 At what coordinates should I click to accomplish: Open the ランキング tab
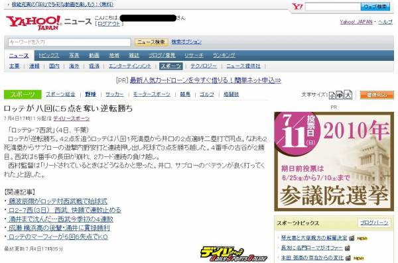point(224,55)
